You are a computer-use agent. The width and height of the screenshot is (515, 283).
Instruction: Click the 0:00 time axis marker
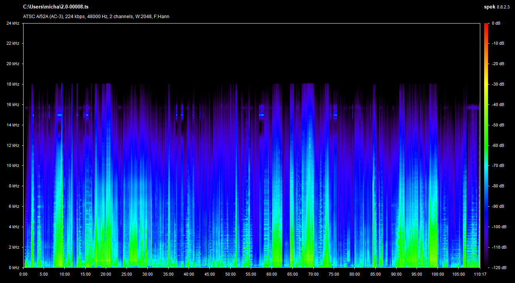pyautogui.click(x=23, y=274)
